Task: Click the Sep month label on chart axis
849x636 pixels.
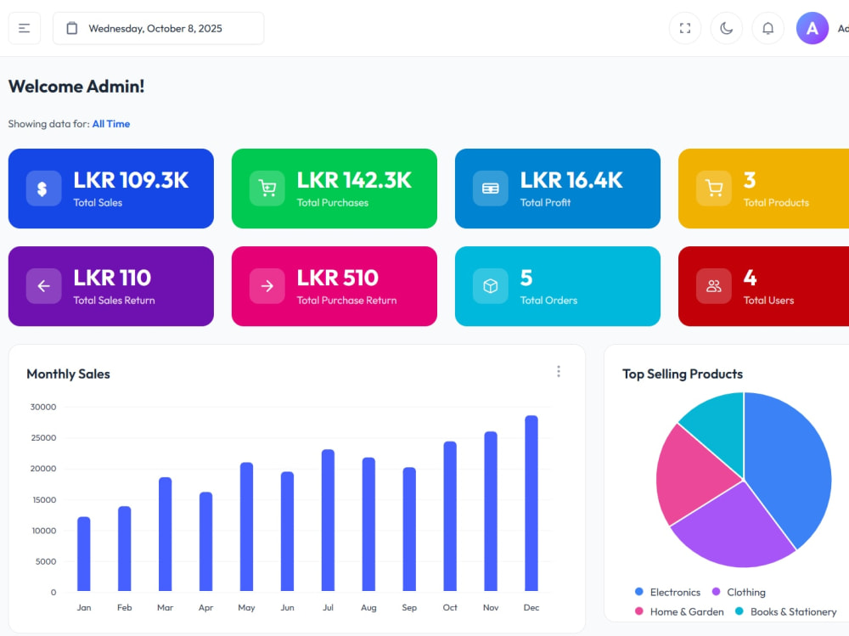Action: pos(409,607)
